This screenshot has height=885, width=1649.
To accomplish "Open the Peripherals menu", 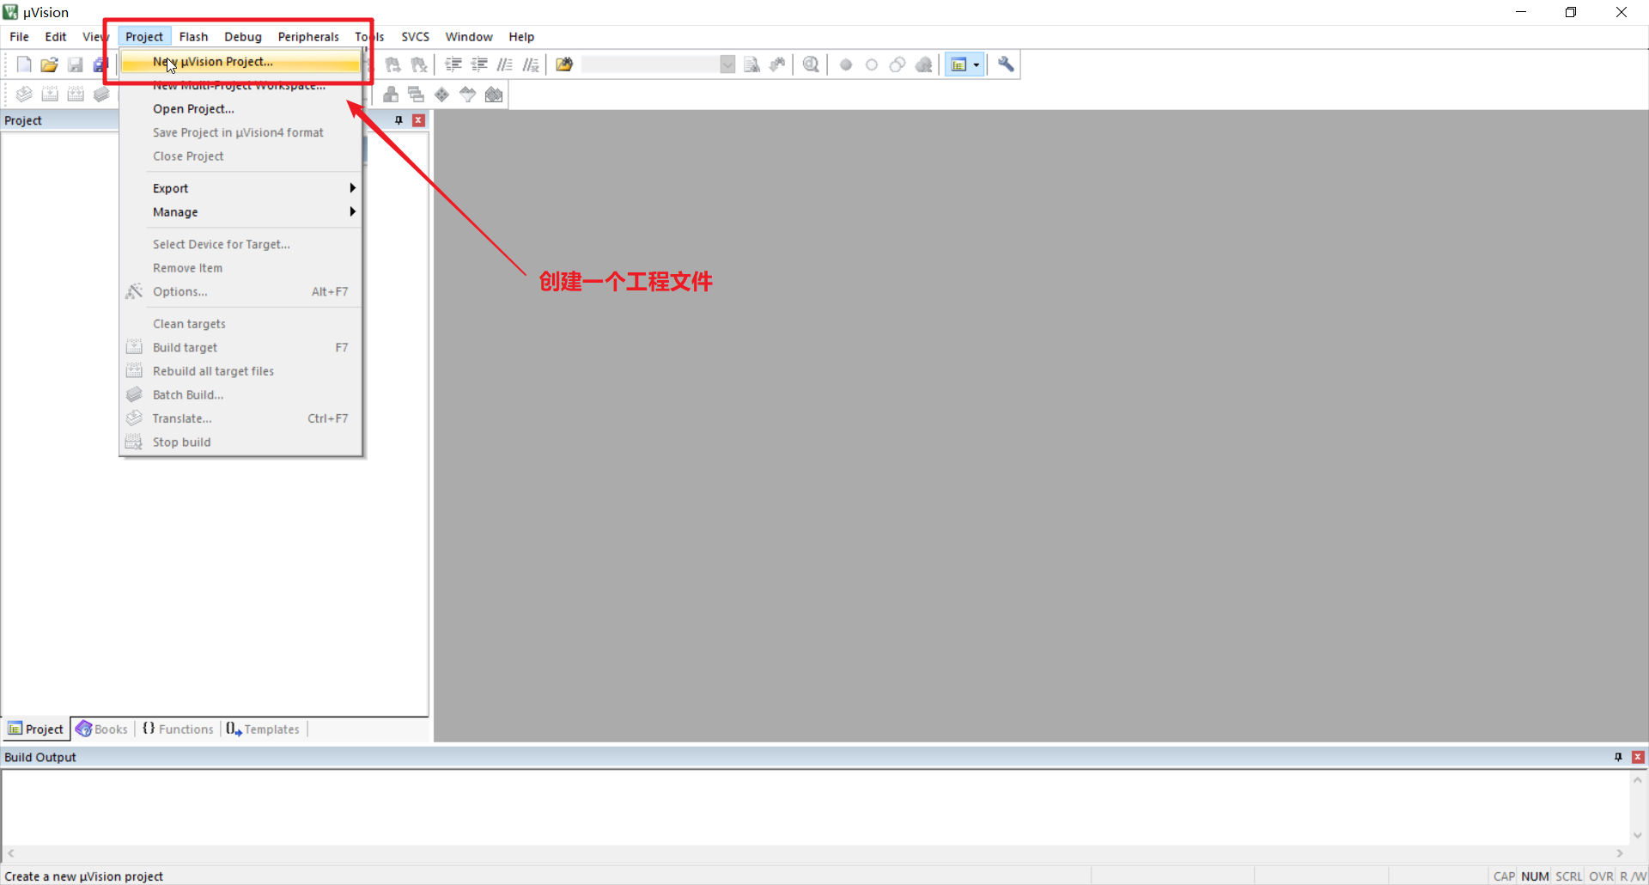I will 308,37.
